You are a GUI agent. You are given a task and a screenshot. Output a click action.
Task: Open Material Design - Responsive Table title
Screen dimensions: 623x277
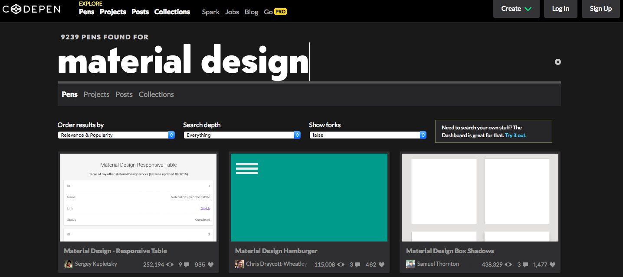tap(115, 251)
